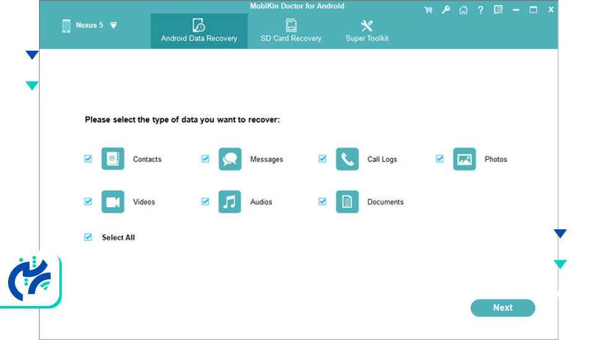Expand the Nexus 5 device dropdown arrow
598x340 pixels.
(x=113, y=25)
